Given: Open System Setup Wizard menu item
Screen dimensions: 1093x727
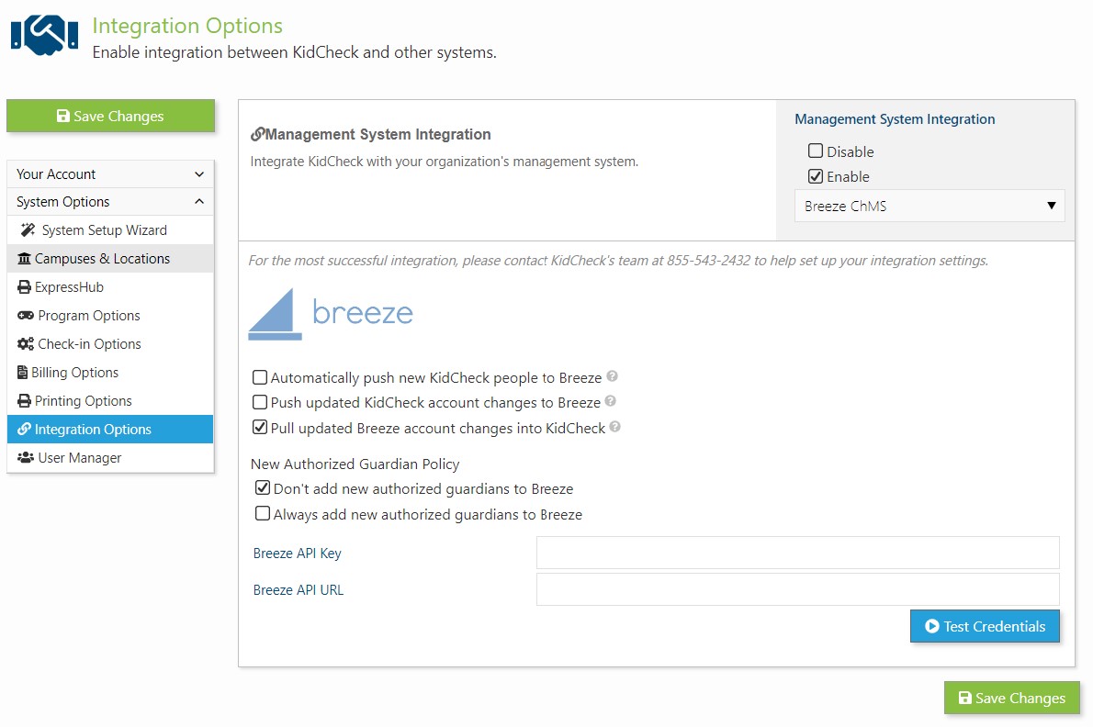Looking at the screenshot, I should point(110,229).
